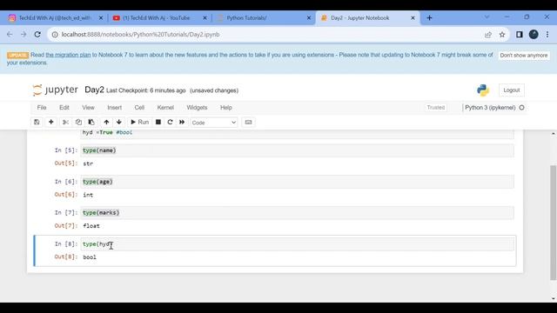
Task: Click the notebook vertical scrollbar
Action: (554, 223)
